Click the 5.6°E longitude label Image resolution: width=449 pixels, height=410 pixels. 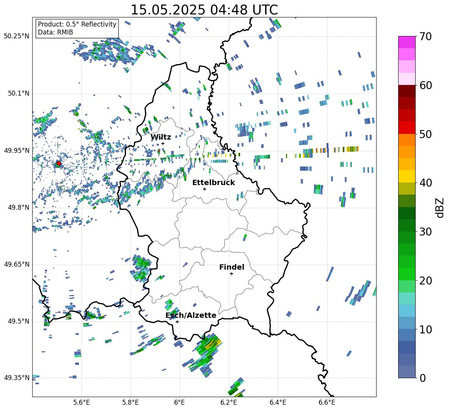82,402
